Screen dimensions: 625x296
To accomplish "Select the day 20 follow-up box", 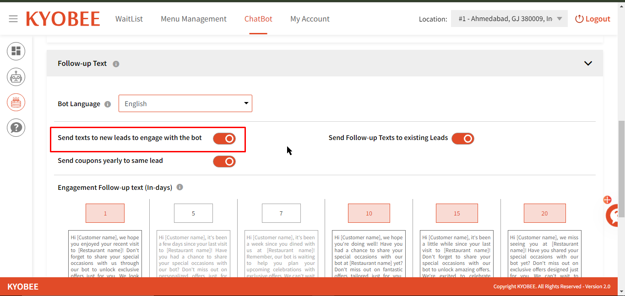I will click(545, 213).
